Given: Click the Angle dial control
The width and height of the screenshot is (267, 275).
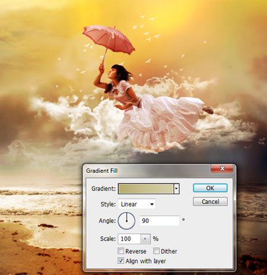Looking at the screenshot, I should tap(126, 221).
